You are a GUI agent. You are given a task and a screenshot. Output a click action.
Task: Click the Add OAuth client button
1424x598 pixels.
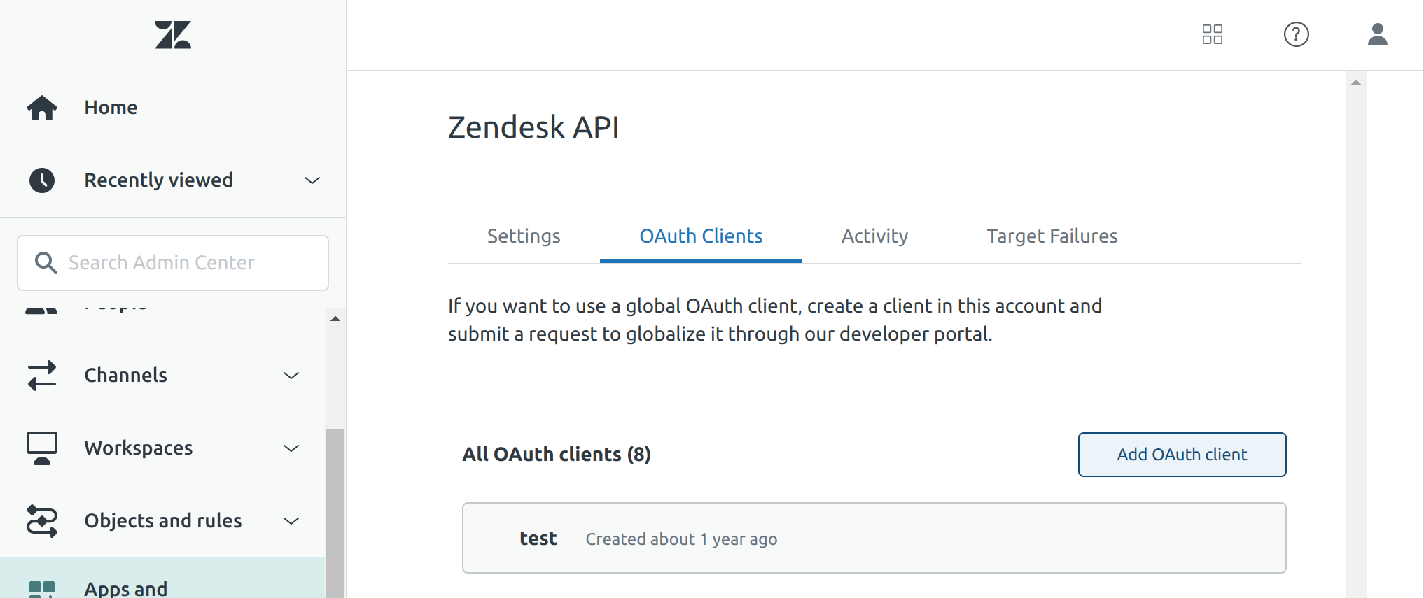[x=1182, y=455]
